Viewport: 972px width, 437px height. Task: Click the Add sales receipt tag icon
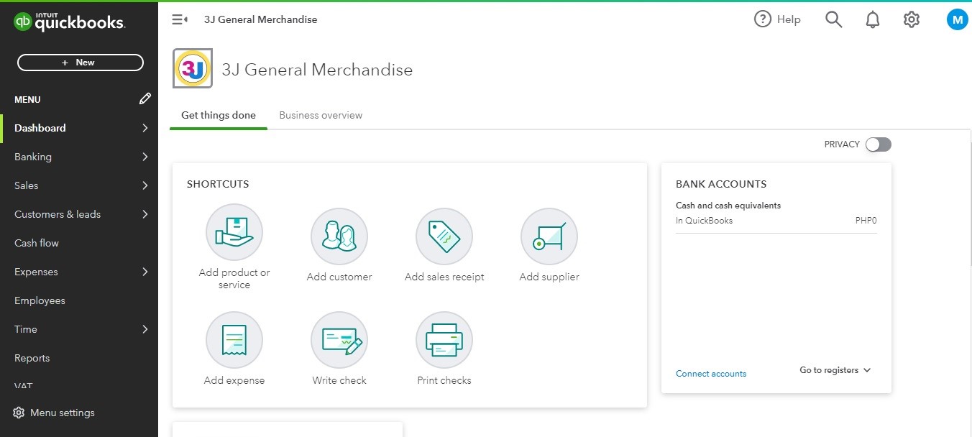click(444, 236)
